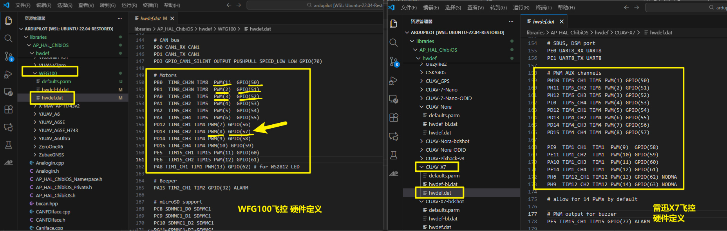Open Testing flask icon in left window

[x=8, y=145]
